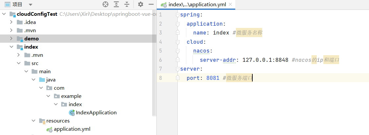The image size is (369, 135).
Task: Open project panel settings gear
Action: (x=141, y=4)
